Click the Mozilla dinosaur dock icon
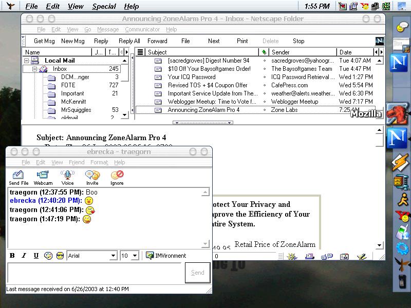The width and height of the screenshot is (411, 308). coord(398,113)
